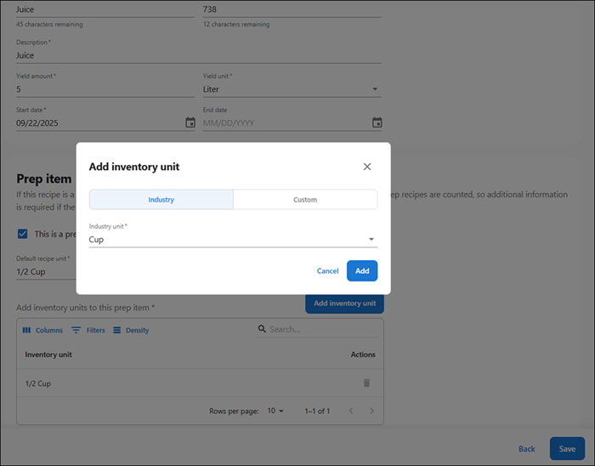Switch to the Custom tab
595x466 pixels.
click(x=305, y=200)
